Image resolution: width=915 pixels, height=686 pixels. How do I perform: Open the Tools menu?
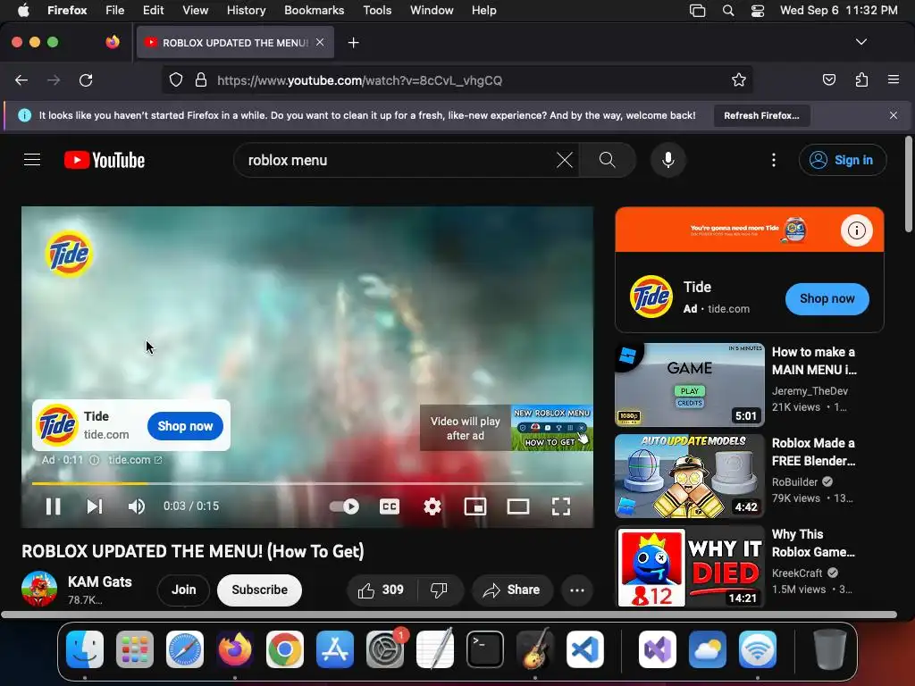click(x=377, y=10)
